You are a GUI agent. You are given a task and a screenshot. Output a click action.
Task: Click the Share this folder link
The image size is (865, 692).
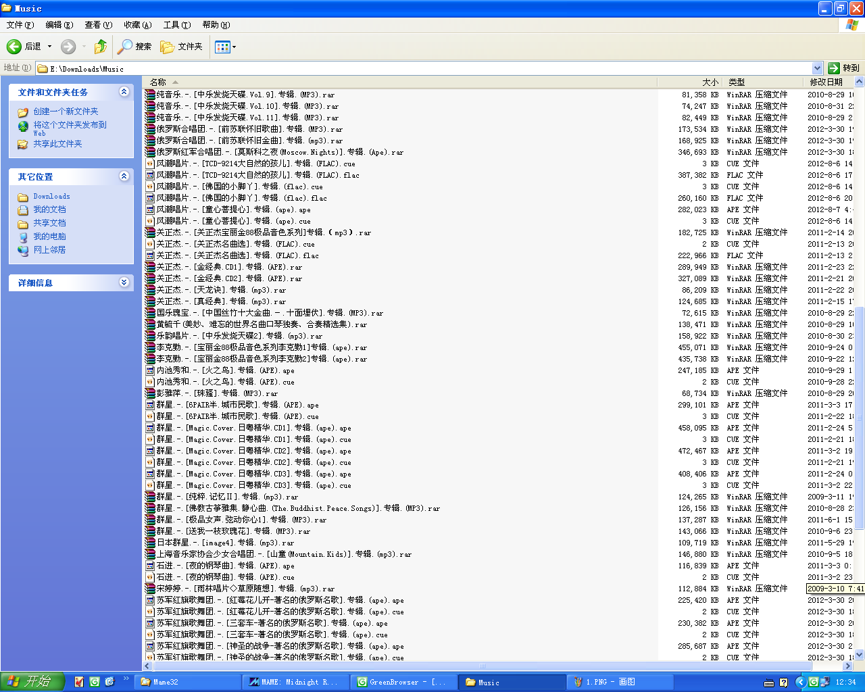point(57,144)
